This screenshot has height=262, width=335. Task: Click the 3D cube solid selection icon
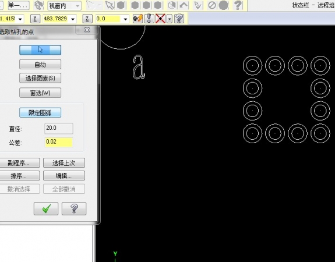tap(172, 5)
